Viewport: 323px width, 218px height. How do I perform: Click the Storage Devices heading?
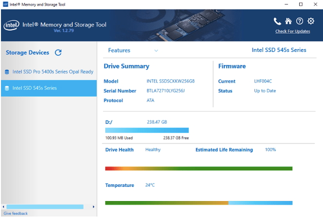pos(27,52)
